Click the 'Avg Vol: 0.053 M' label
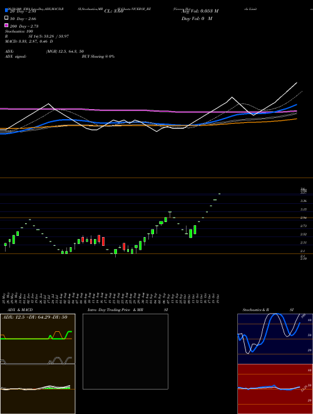 pos(200,11)
